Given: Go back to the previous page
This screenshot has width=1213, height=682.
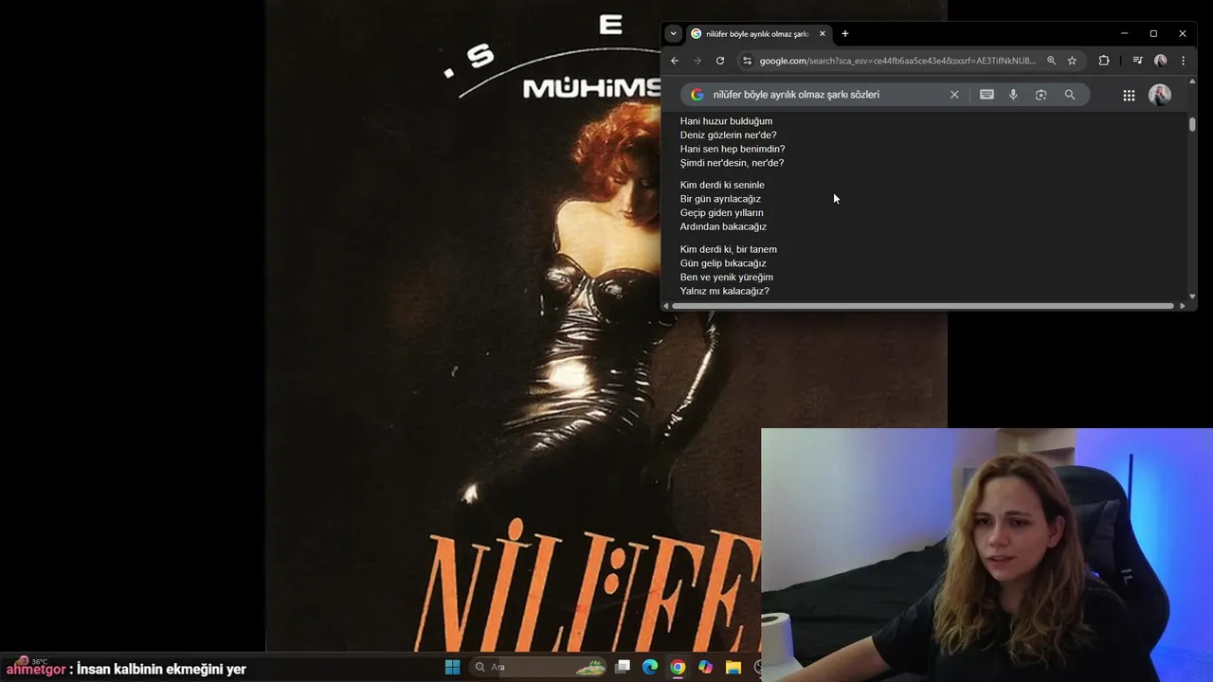Looking at the screenshot, I should pyautogui.click(x=675, y=61).
